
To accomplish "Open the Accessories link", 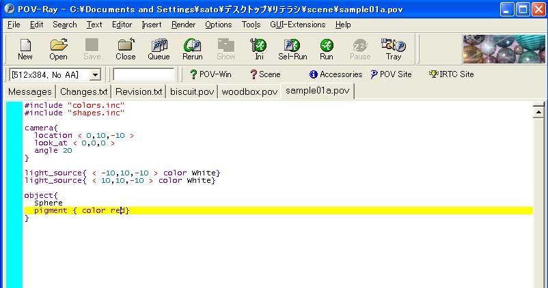I will tap(336, 74).
